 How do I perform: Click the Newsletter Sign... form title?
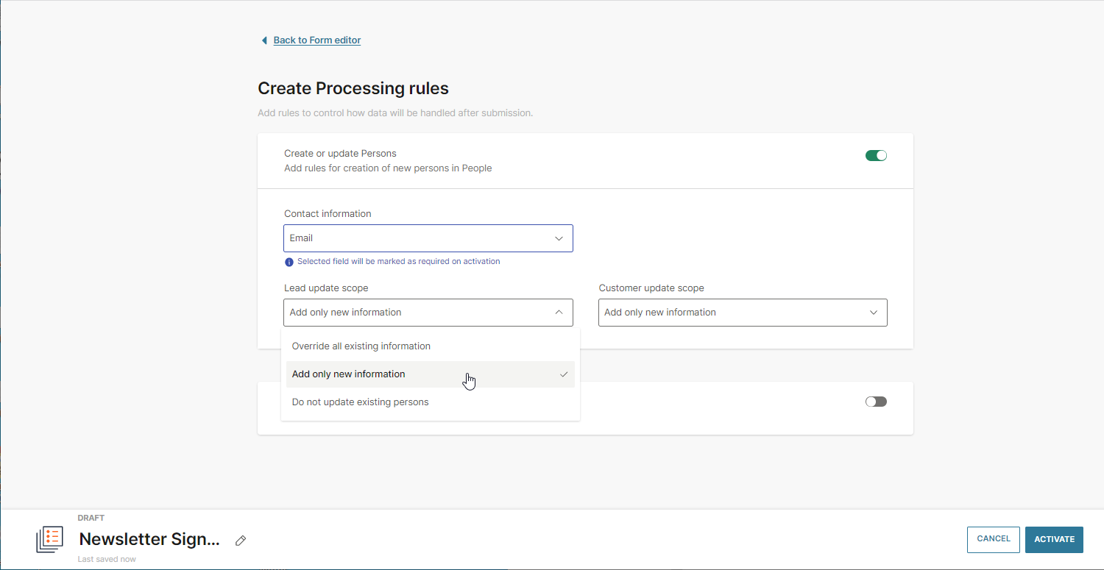point(149,539)
